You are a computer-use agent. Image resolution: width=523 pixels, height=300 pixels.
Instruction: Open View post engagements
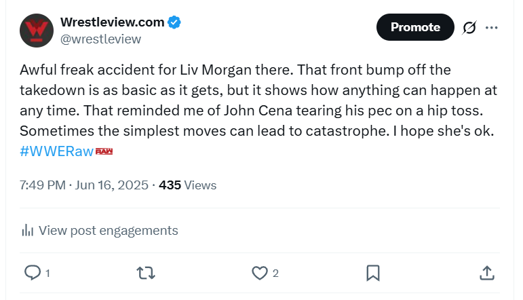108,231
